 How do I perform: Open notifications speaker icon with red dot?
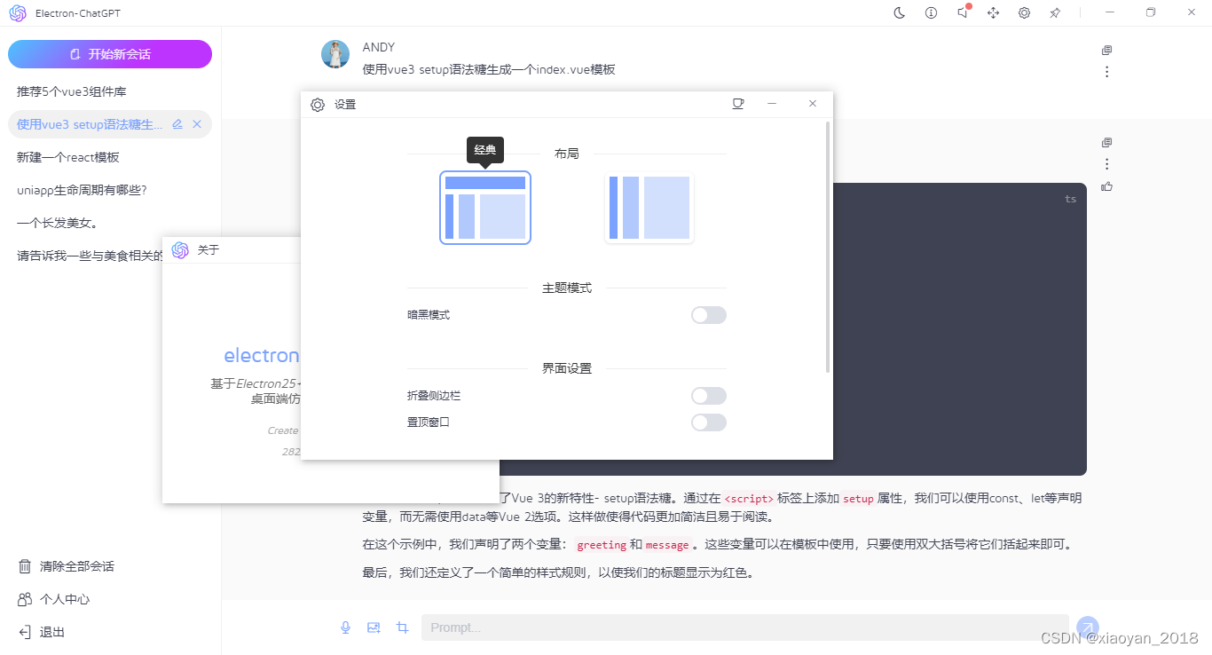point(963,12)
